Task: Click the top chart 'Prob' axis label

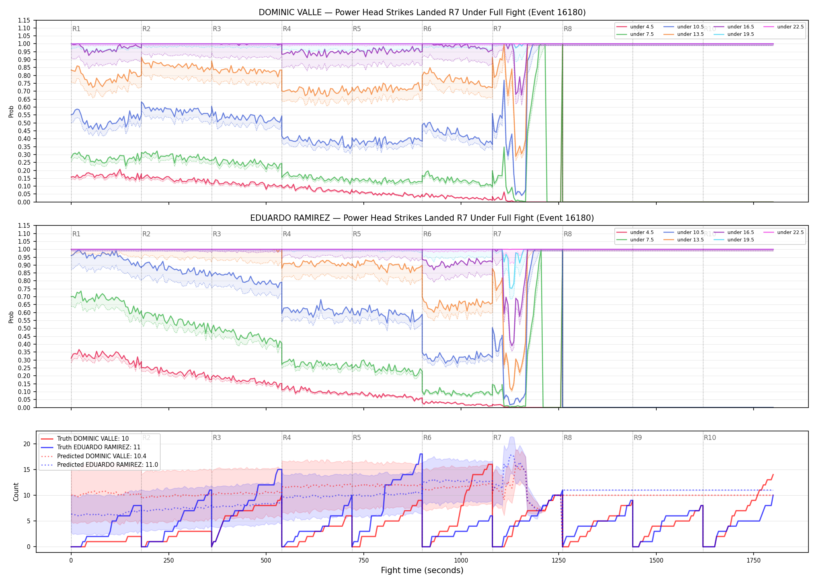Action: point(11,112)
